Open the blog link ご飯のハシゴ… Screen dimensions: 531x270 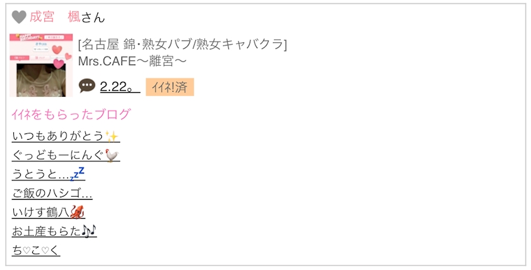(52, 193)
